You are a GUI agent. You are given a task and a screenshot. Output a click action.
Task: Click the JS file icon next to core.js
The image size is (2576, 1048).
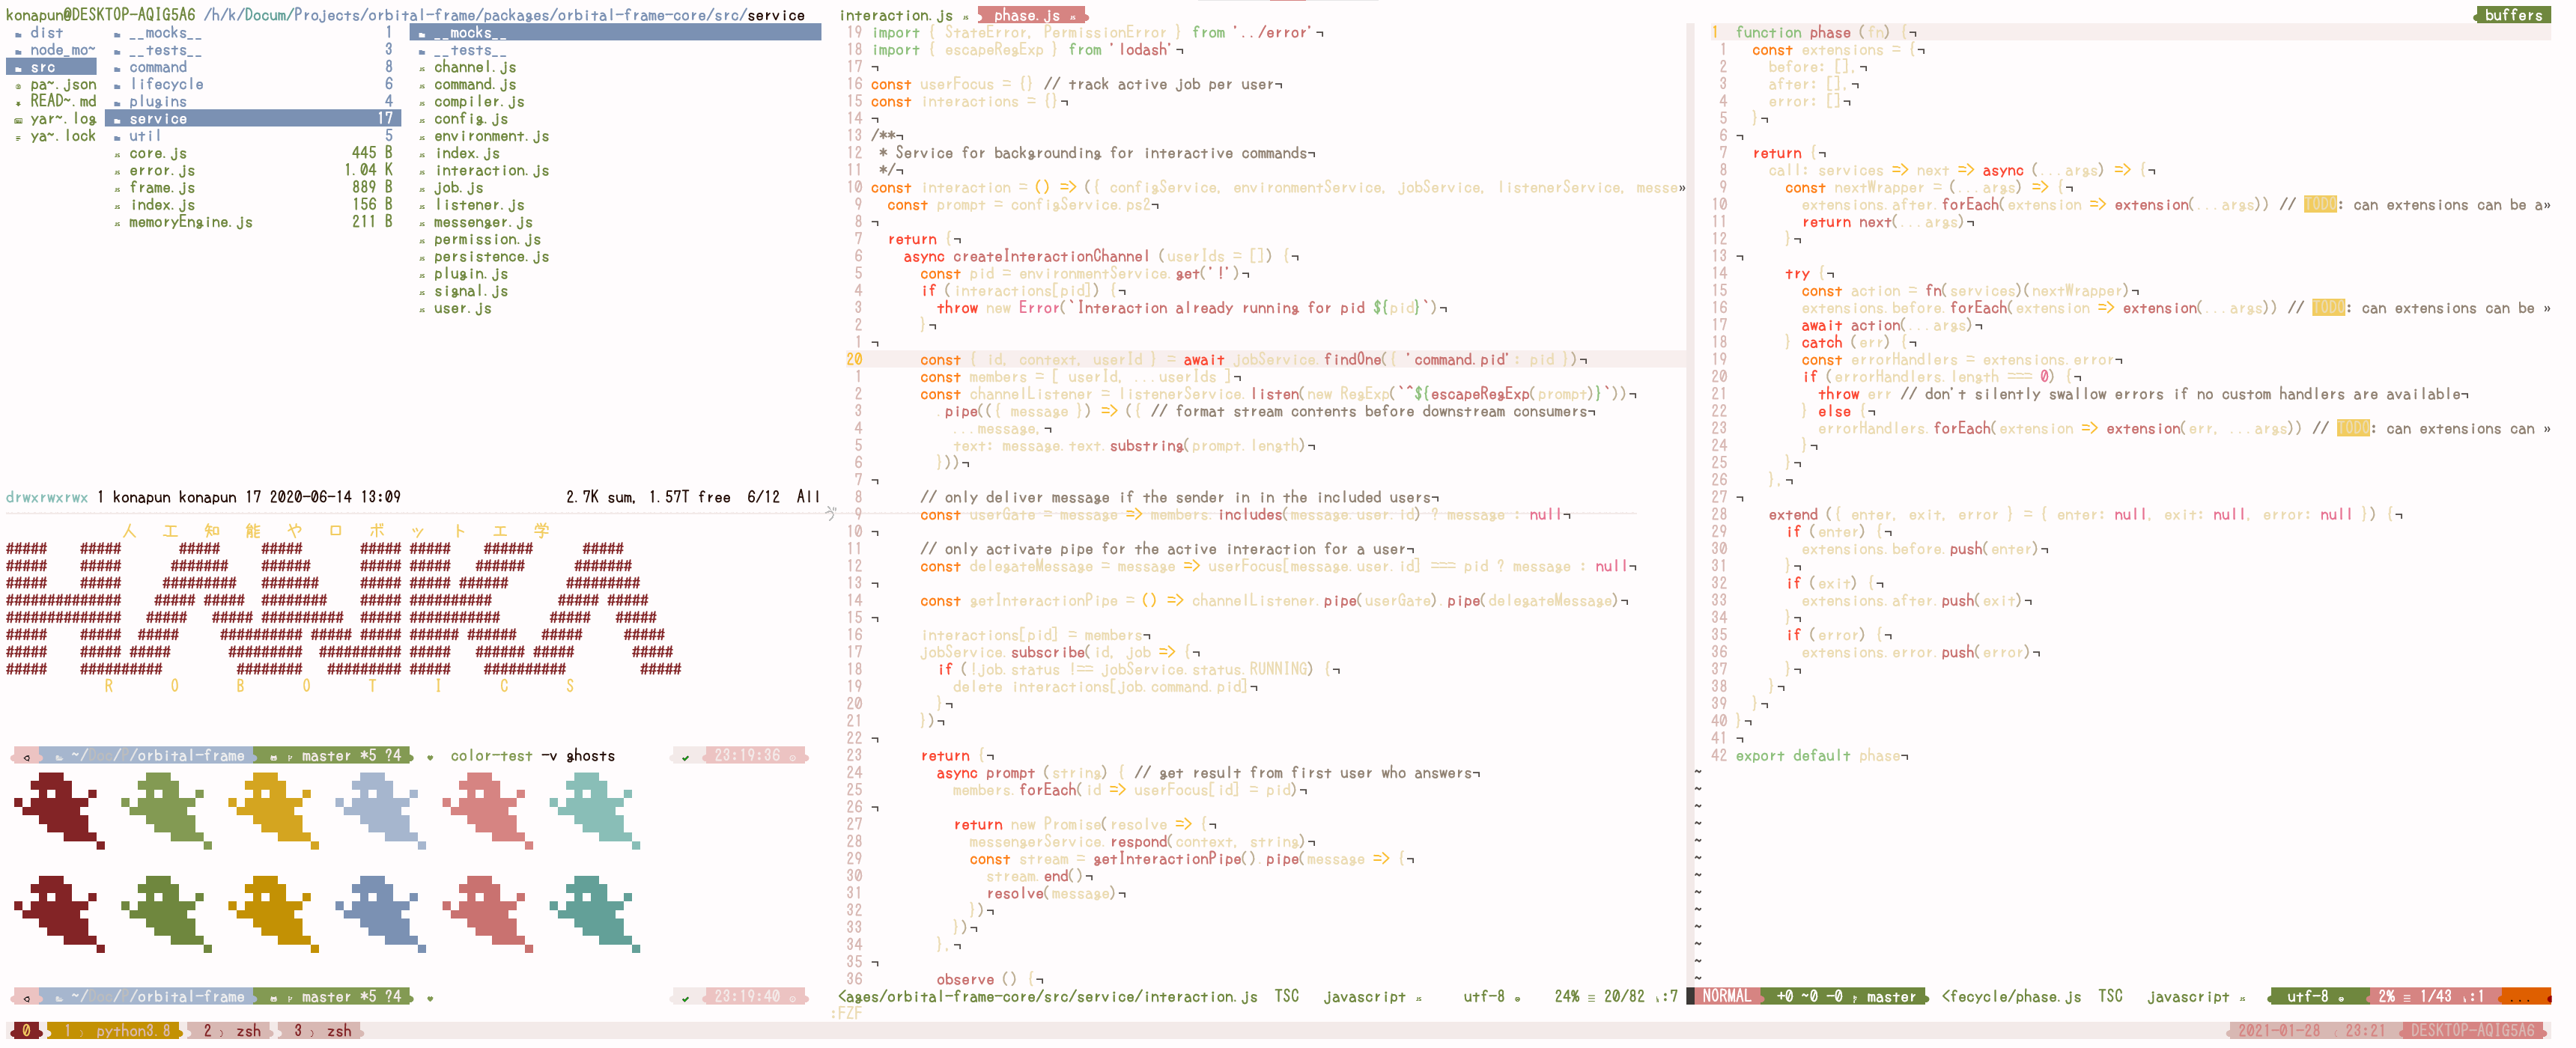coord(118,154)
